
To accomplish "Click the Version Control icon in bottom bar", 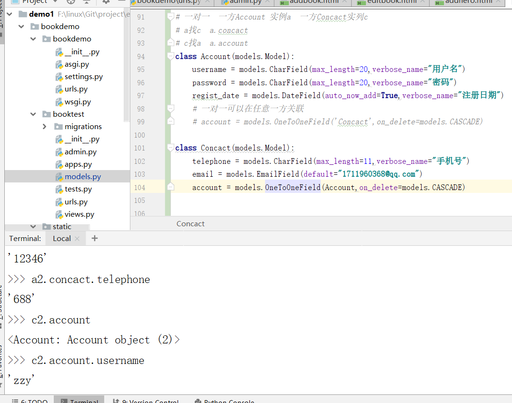I will 116,401.
